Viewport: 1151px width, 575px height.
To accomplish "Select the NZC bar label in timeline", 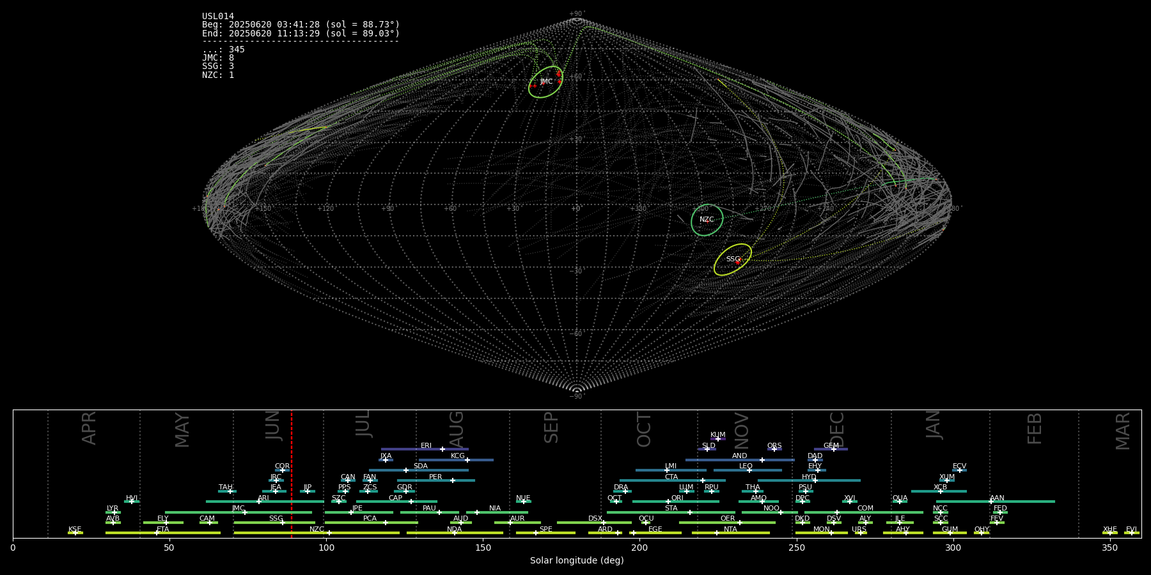I will coord(317,530).
